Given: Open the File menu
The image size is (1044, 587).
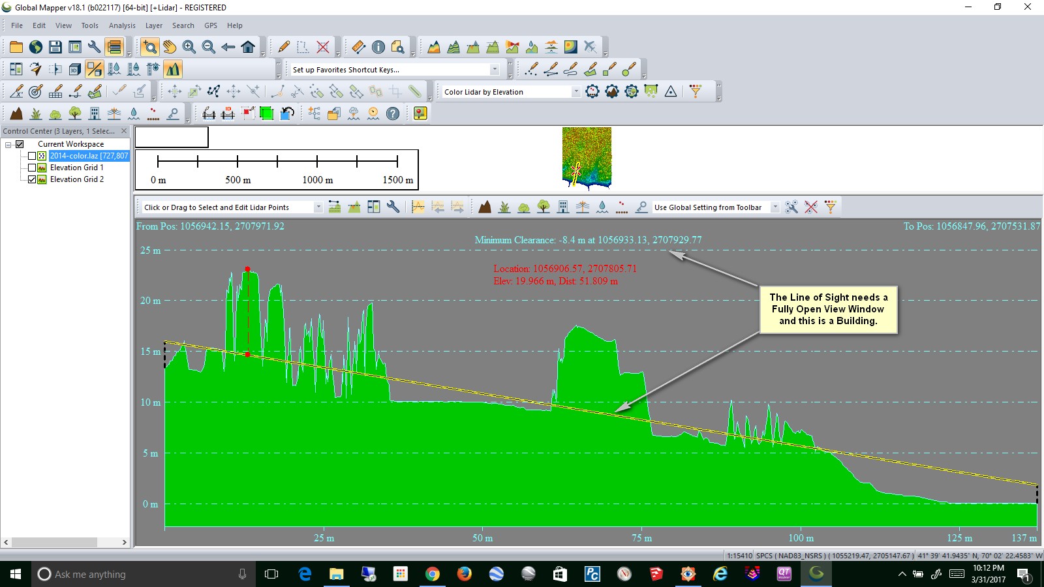Looking at the screenshot, I should point(17,25).
